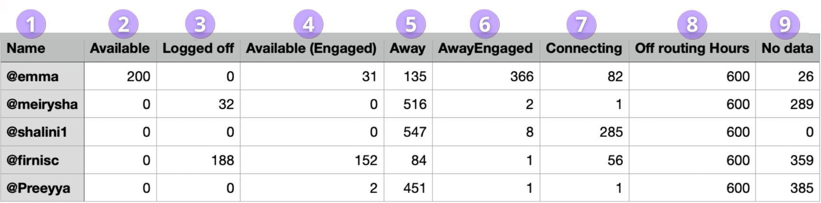Viewport: 821px width, 203px height.
Task: Click the purple number 2 badge
Action: (124, 24)
